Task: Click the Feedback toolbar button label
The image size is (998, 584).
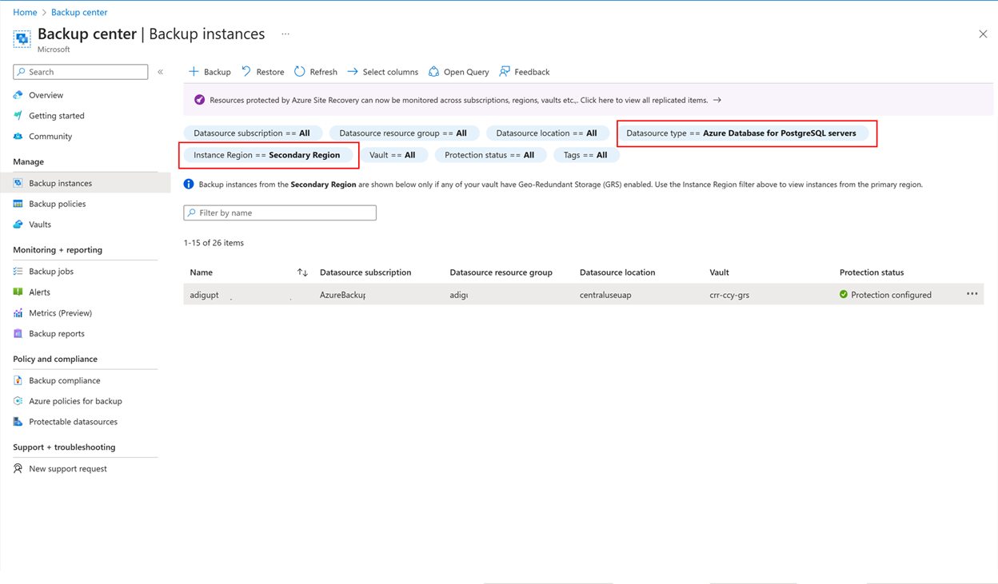Action: (x=532, y=72)
